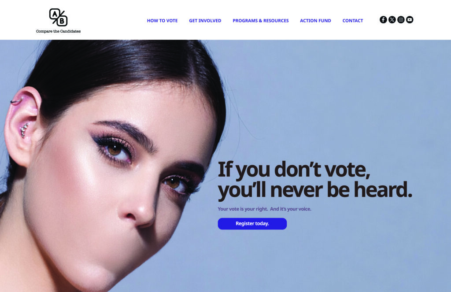Click the headline line 'If you don't vote,'
Screen dimensions: 451x292
coord(294,170)
